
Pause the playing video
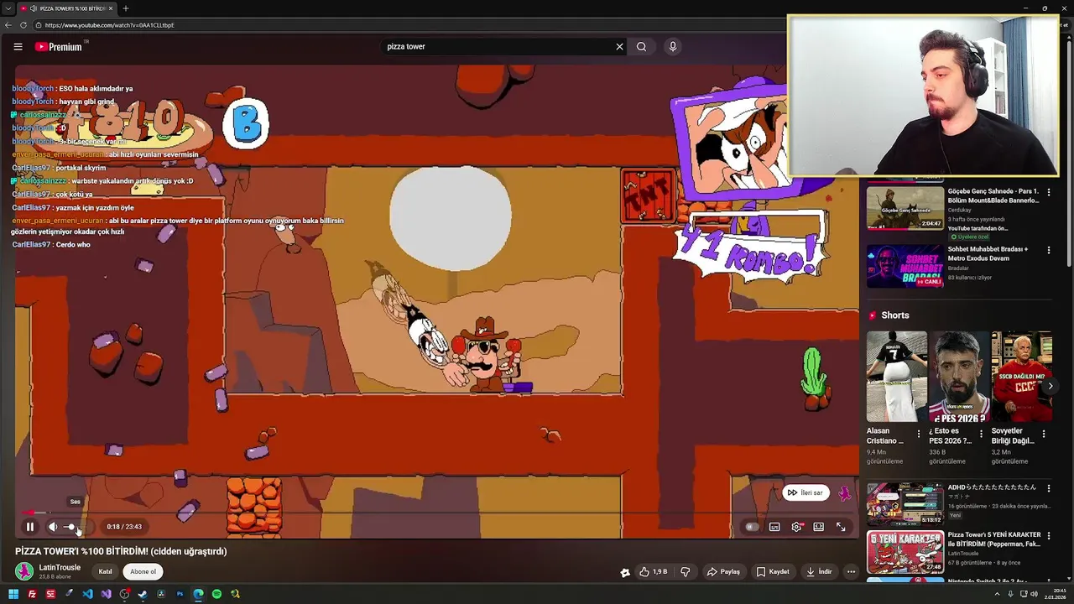(x=29, y=527)
